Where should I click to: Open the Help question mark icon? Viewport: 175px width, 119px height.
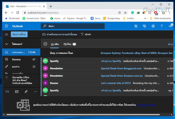[x=162, y=26]
